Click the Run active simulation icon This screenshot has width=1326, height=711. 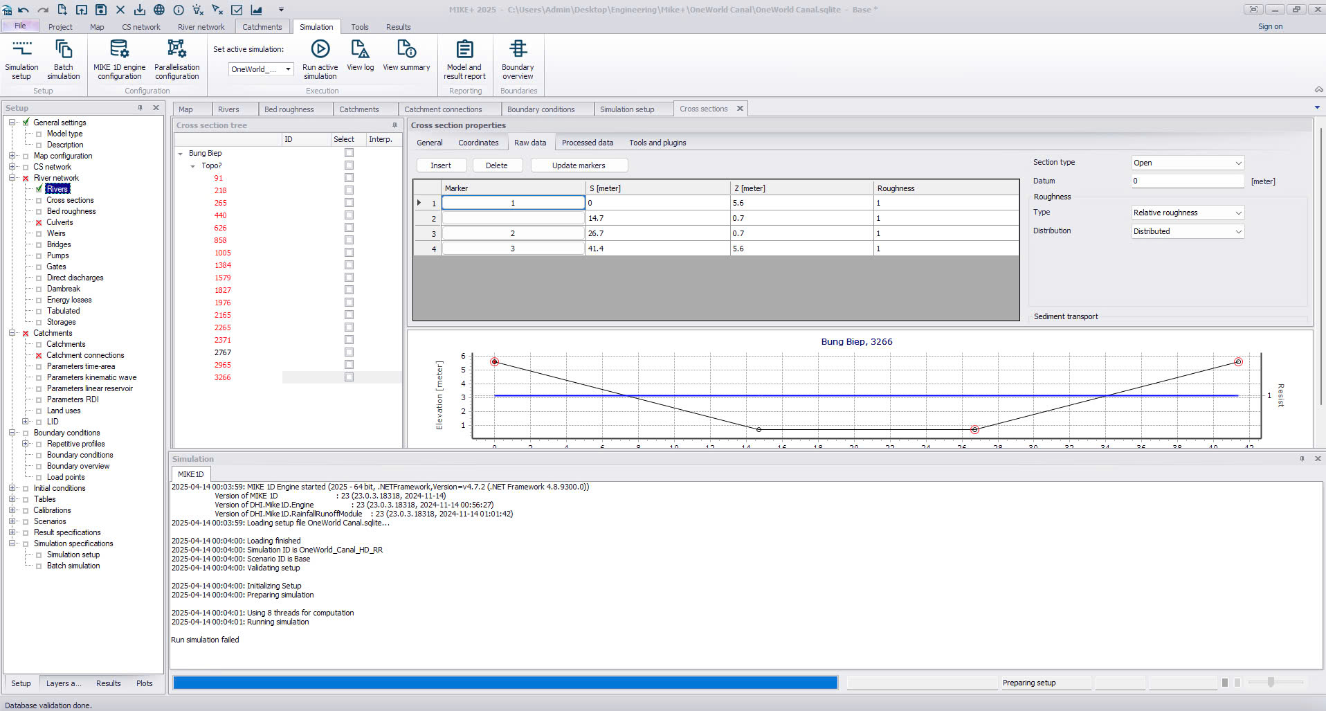320,50
